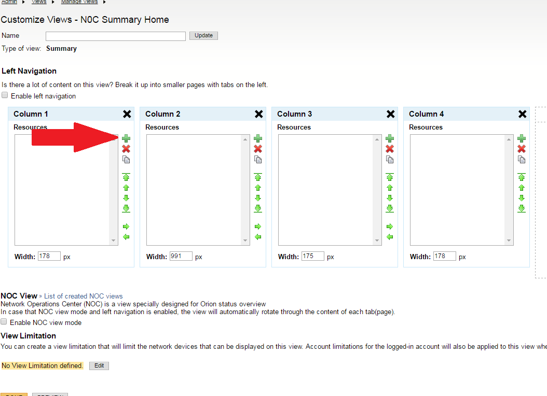This screenshot has width=547, height=396.
Task: Open List of created NOC views
Action: click(84, 296)
